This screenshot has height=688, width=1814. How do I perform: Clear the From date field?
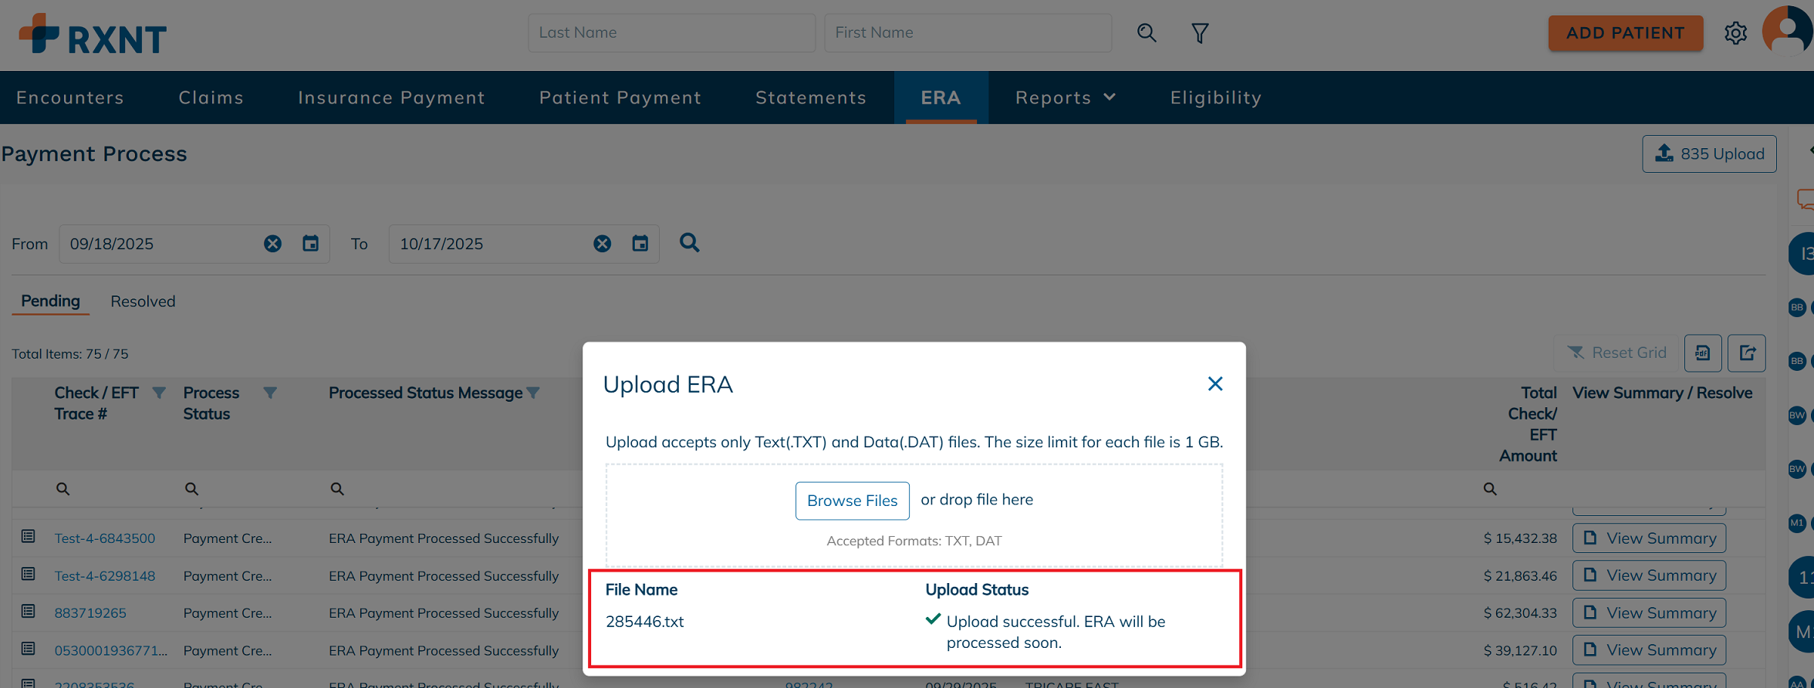click(x=272, y=244)
